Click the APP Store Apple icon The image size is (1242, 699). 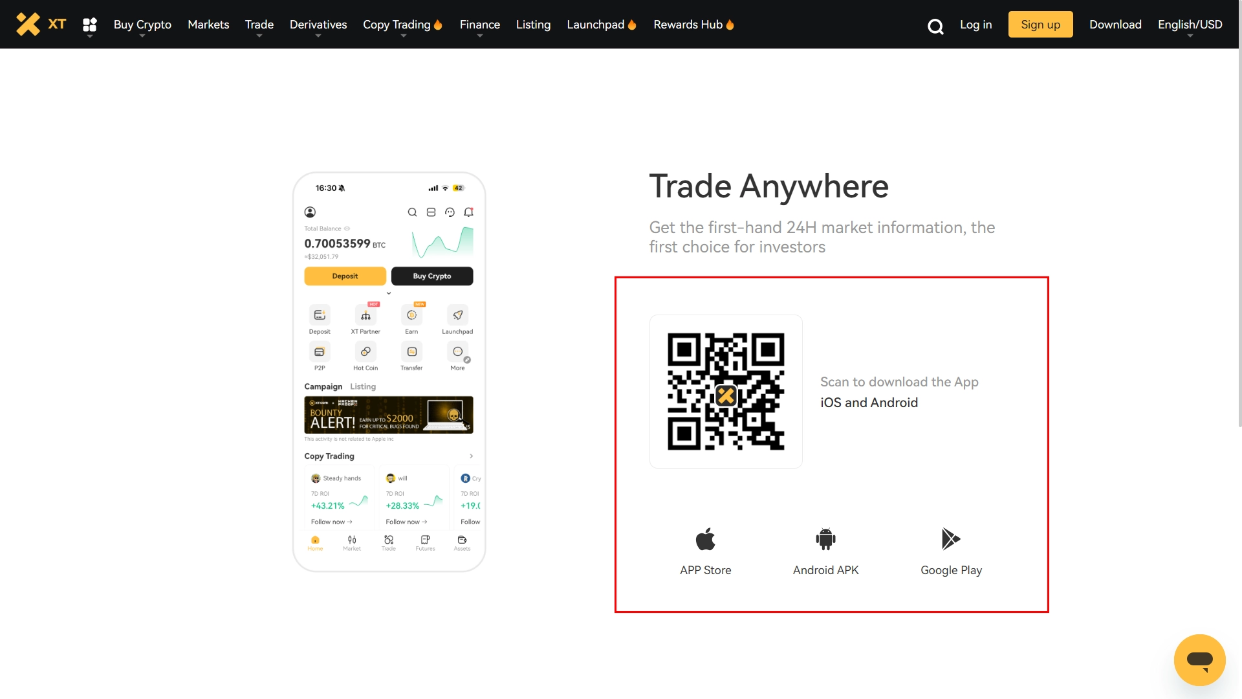pos(706,538)
